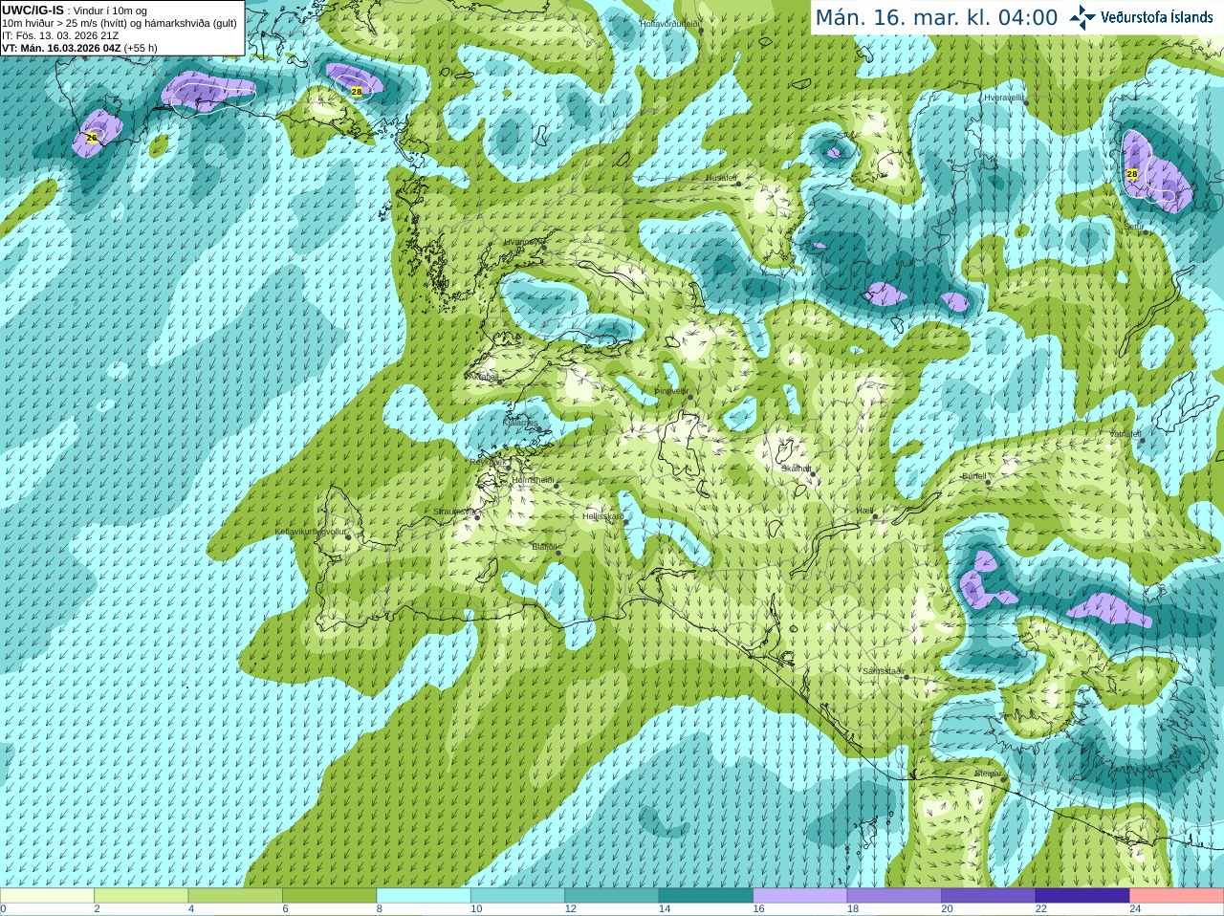
Task: Click the Skálholt station label
Action: pos(797,469)
